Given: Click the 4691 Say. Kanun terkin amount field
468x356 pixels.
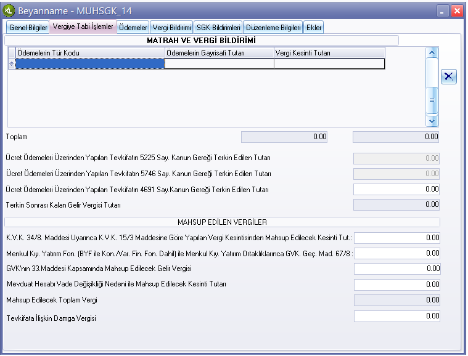Looking at the screenshot, I should (x=396, y=189).
